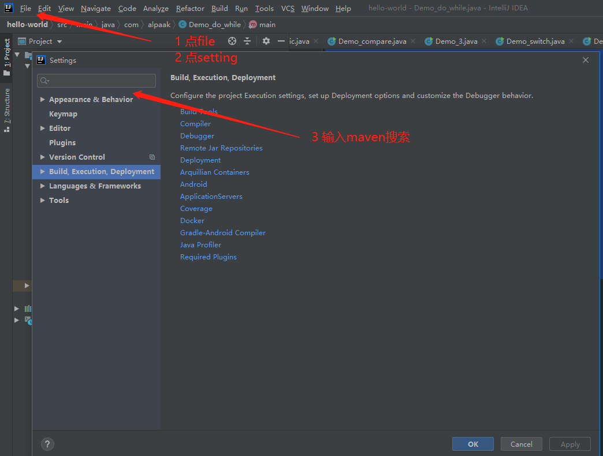This screenshot has height=456, width=603.
Task: Open the Code menu
Action: (x=127, y=8)
